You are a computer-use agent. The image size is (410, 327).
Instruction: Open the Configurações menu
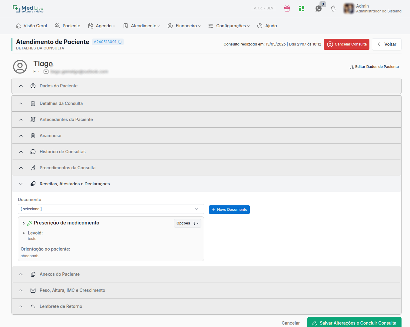point(229,26)
